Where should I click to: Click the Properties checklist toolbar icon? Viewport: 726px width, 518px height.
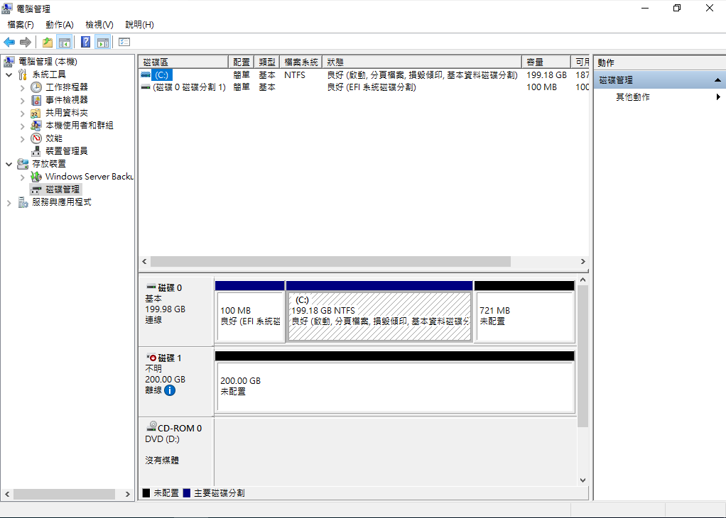[124, 42]
